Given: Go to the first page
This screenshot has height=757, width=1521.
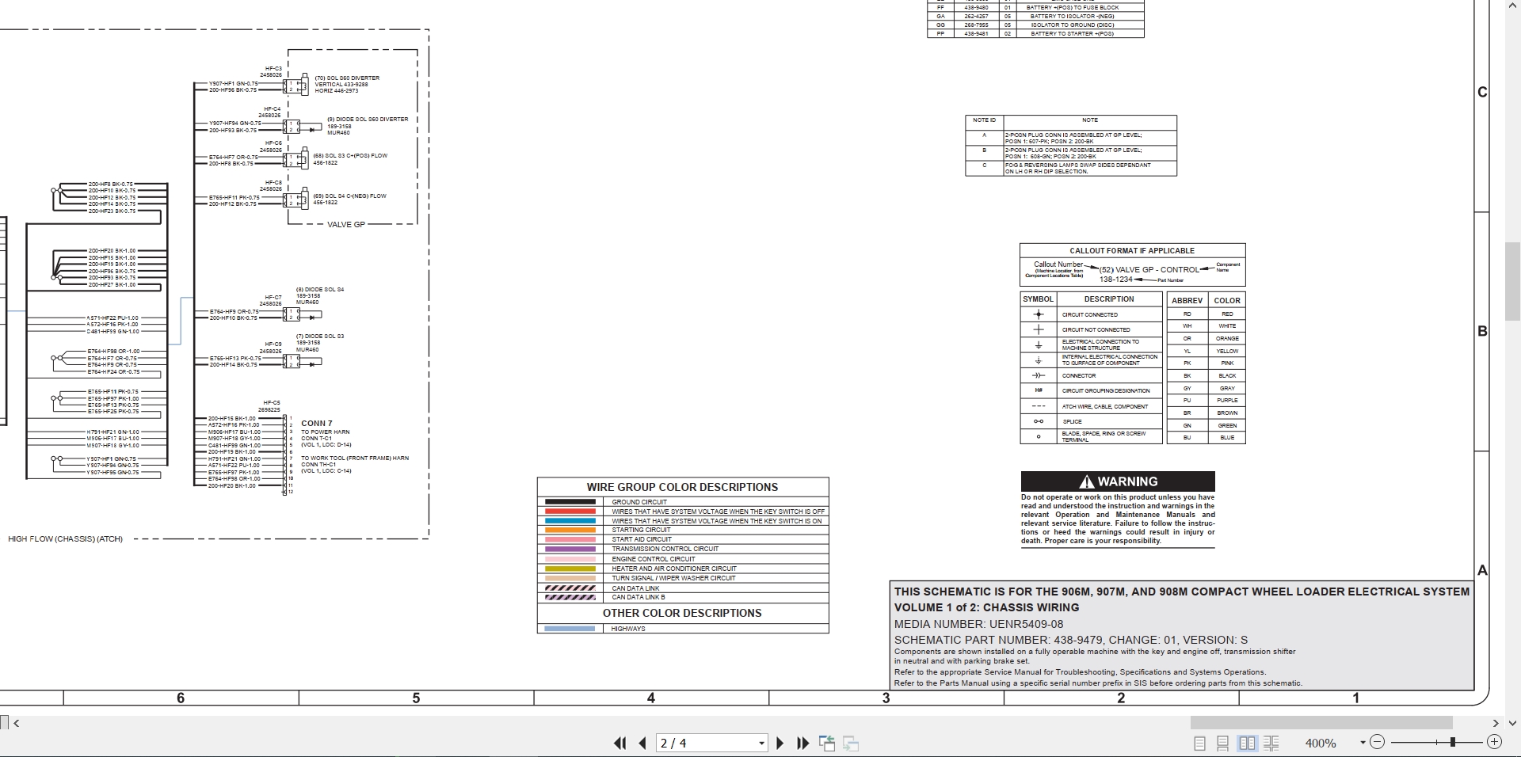Looking at the screenshot, I should (x=620, y=743).
